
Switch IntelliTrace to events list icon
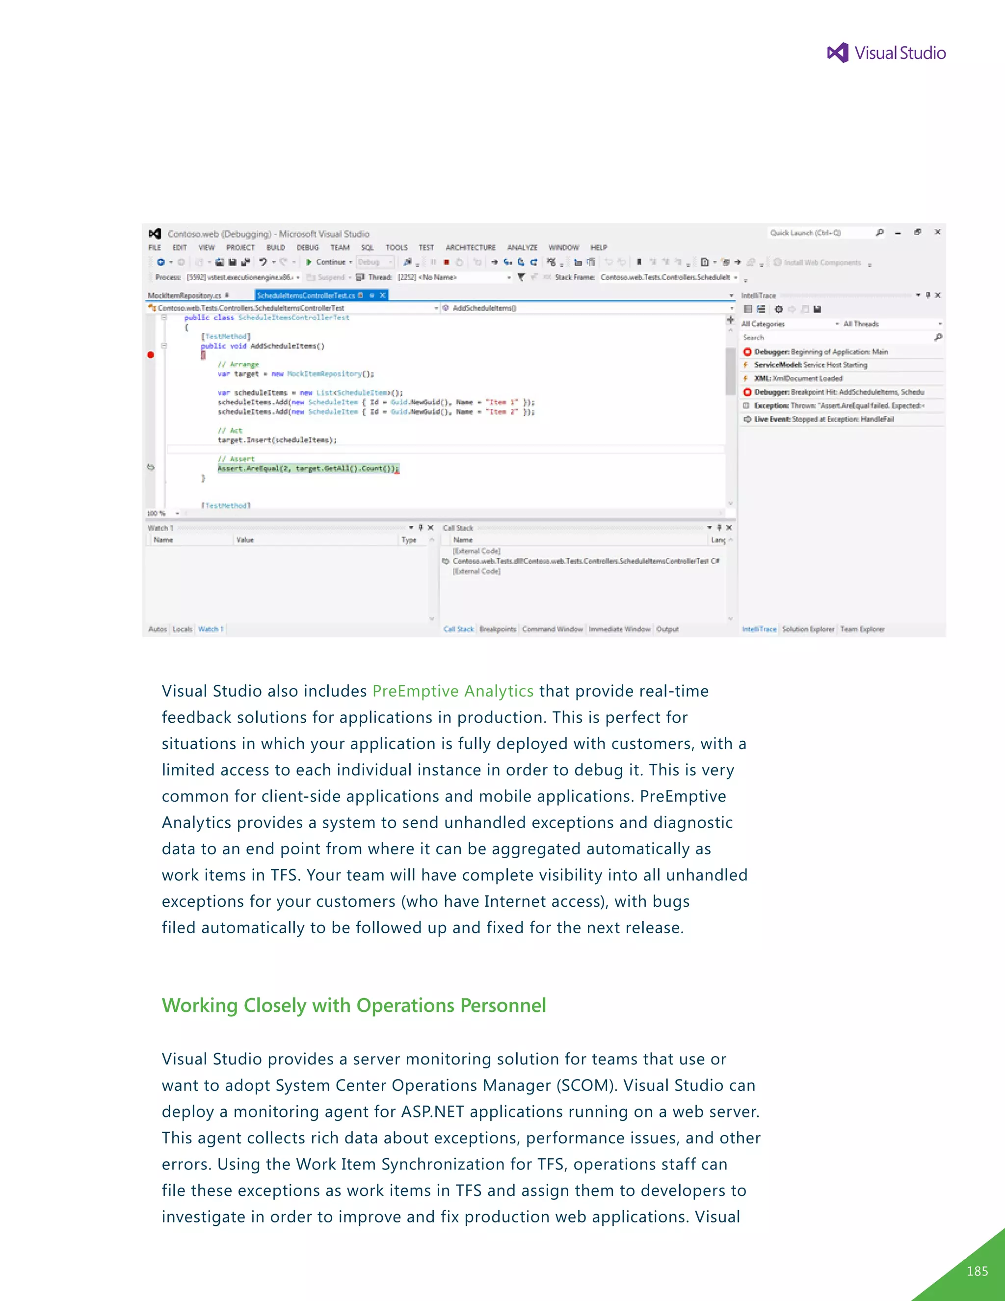(748, 309)
